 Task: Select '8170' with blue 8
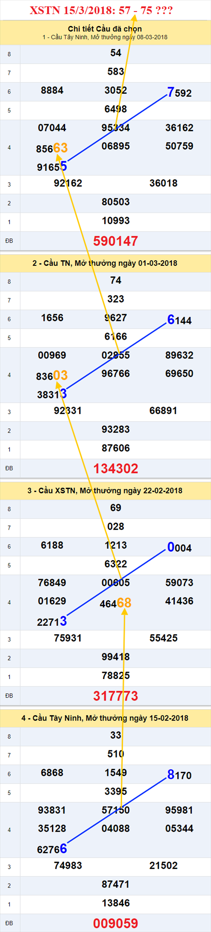(x=179, y=775)
